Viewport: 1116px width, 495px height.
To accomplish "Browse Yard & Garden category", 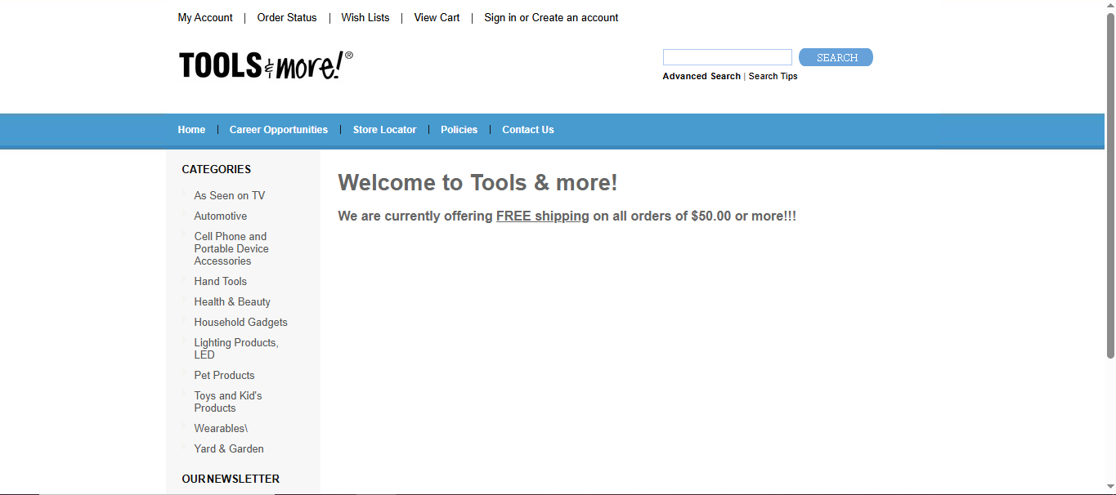I will [x=229, y=448].
